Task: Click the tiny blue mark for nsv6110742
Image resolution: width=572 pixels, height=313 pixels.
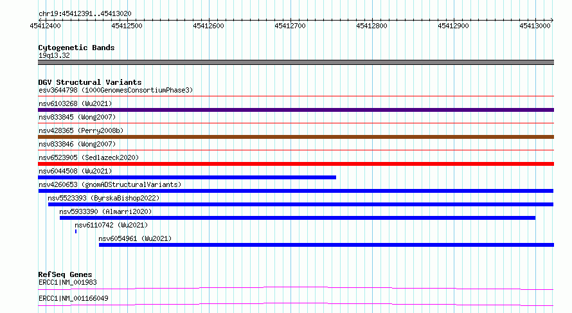Action: [76, 231]
